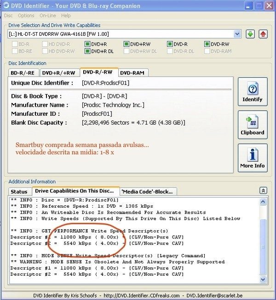Switch to the BD-R/-RE tab
This screenshot has height=300, width=276.
coord(23,73)
